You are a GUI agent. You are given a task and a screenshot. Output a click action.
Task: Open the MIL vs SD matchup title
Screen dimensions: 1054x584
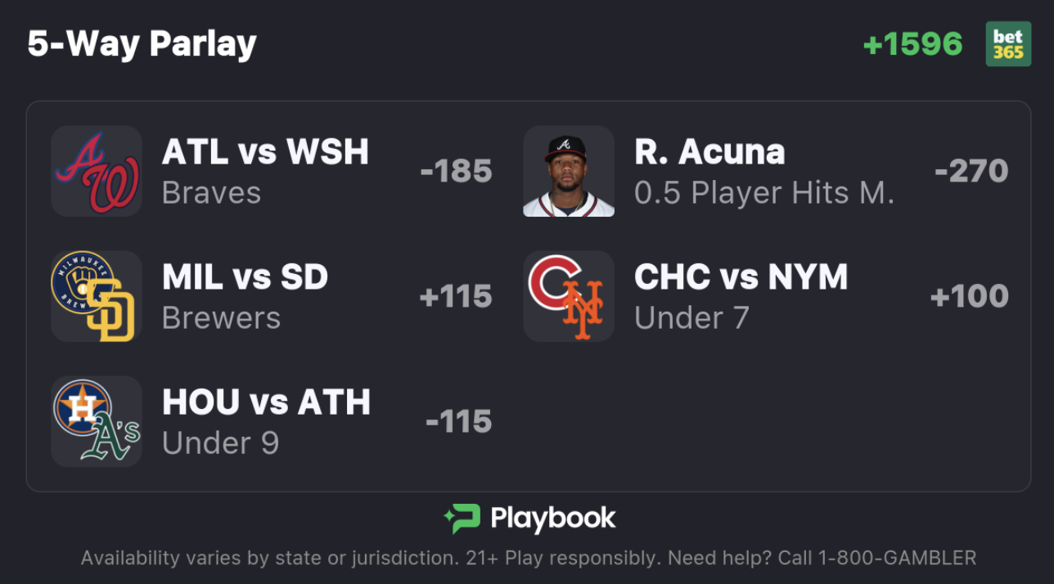click(245, 277)
